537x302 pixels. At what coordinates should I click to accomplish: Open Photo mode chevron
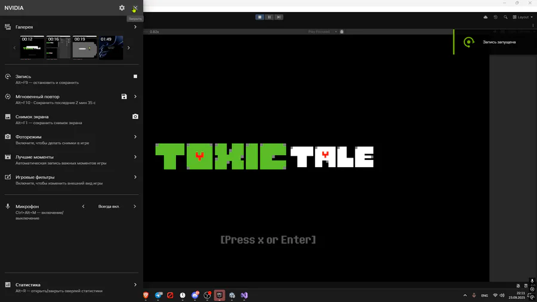[135, 137]
